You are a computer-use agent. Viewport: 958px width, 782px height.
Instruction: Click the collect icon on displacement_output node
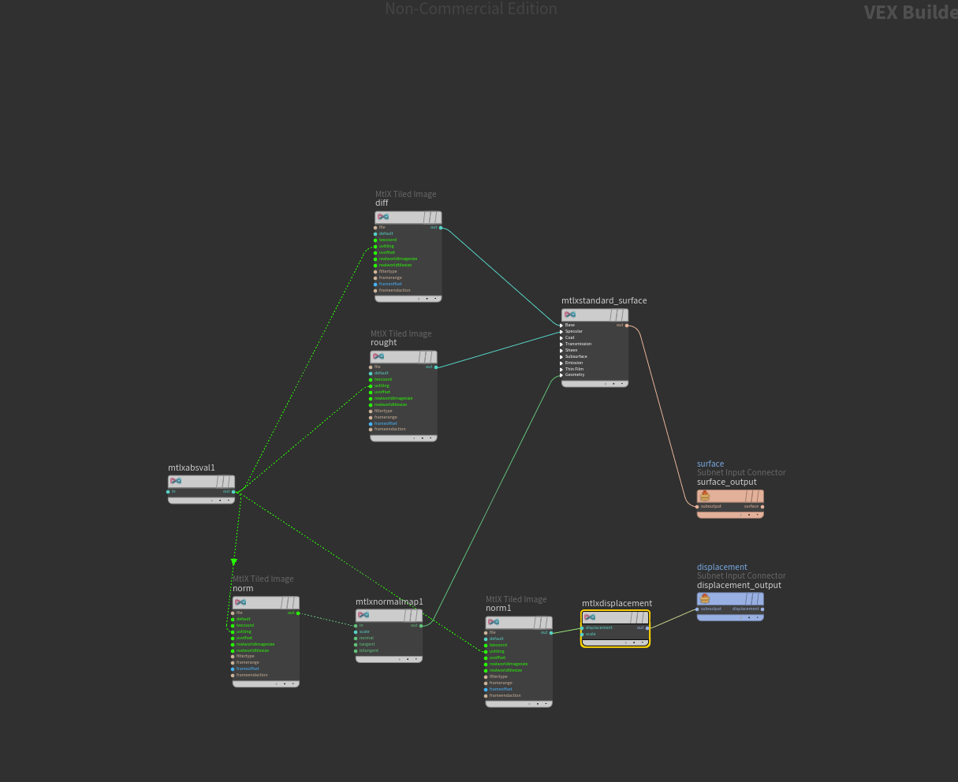[x=705, y=599]
